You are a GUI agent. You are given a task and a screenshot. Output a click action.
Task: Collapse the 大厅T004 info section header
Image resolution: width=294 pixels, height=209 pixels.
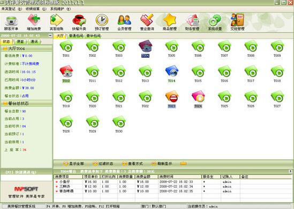26,49
